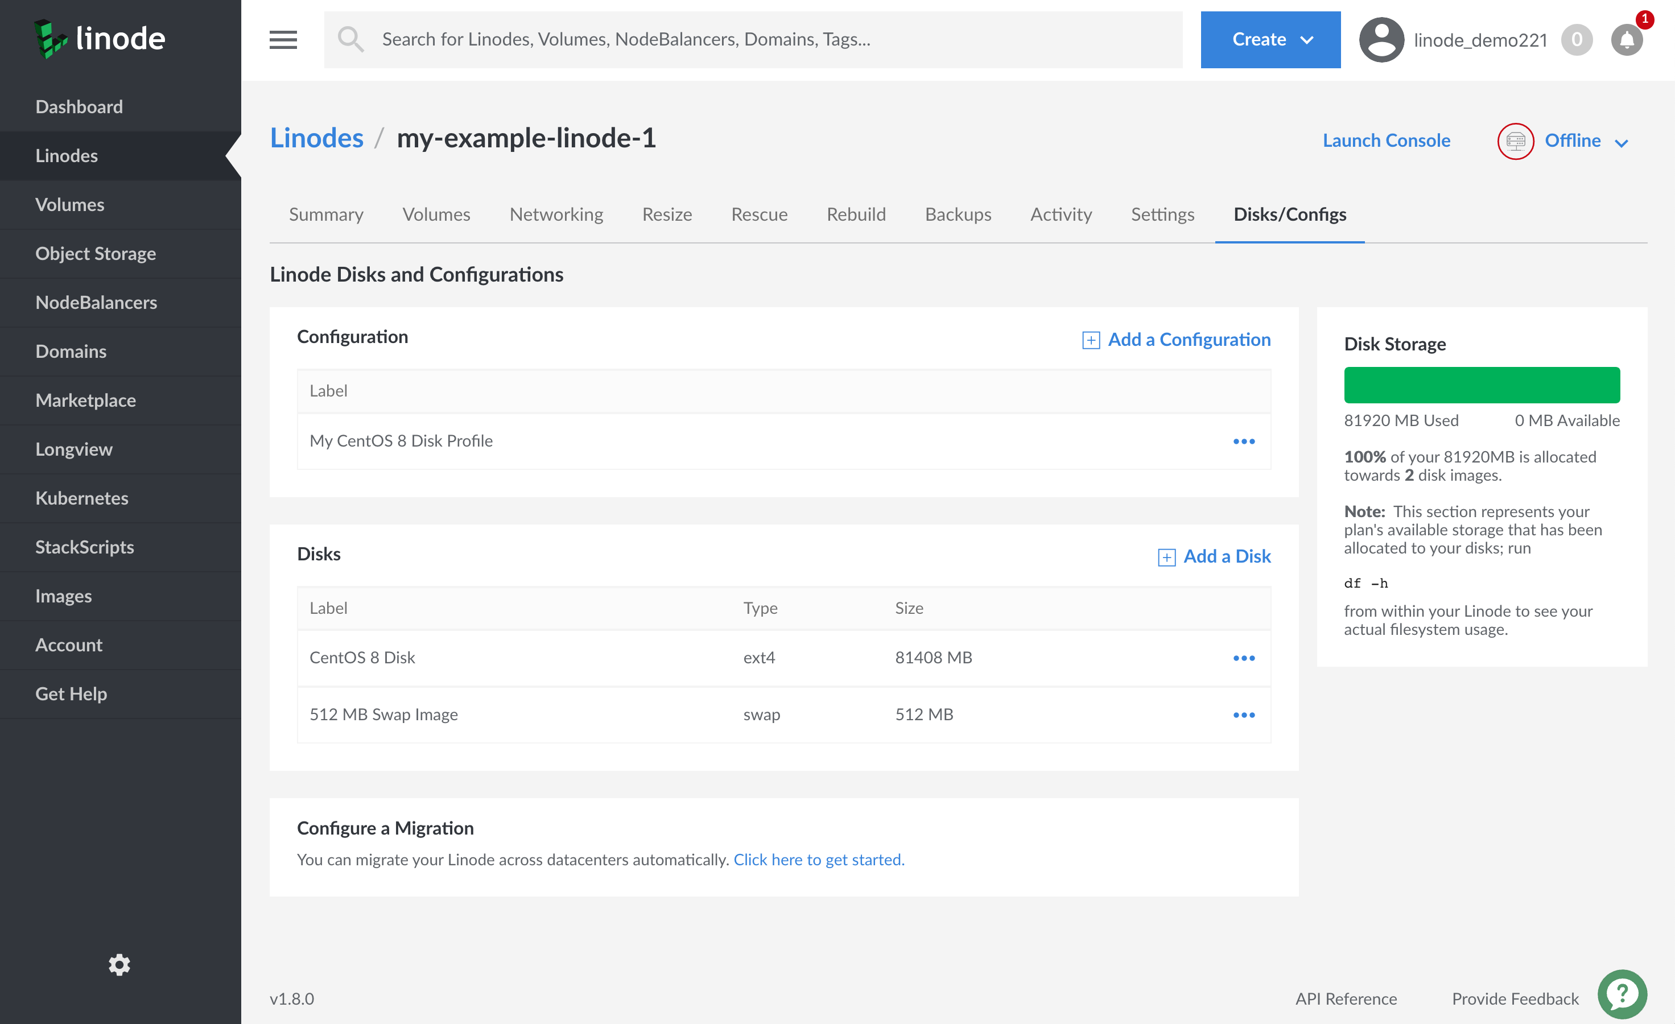Click the Linode logo

[x=100, y=39]
